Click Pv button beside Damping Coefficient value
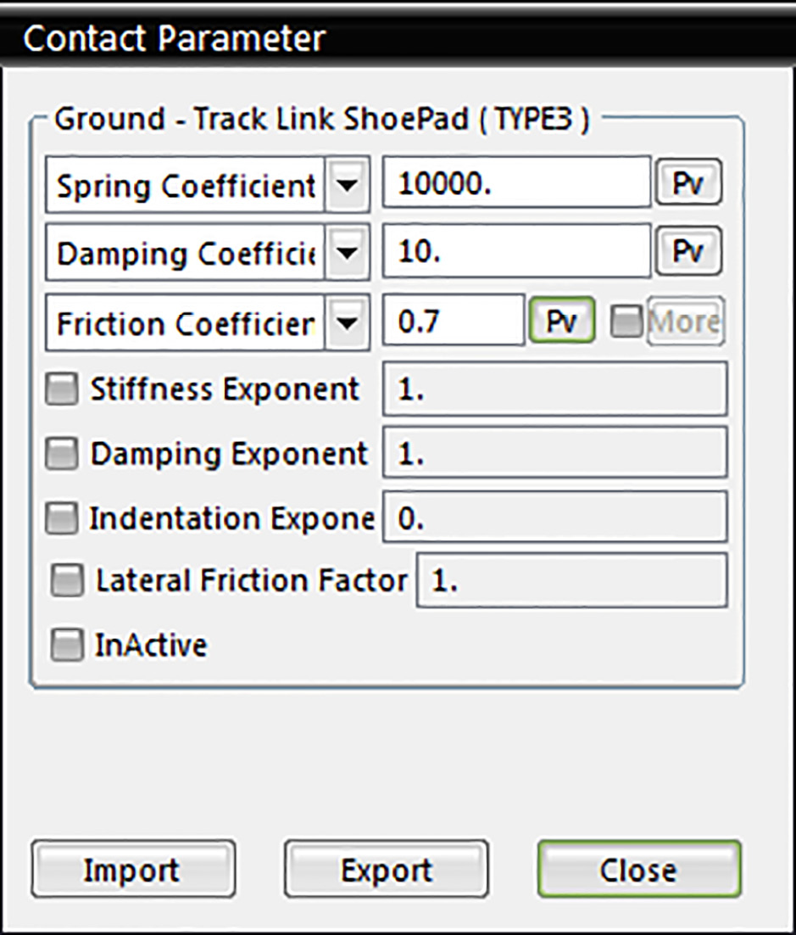This screenshot has height=935, width=796. 687,252
